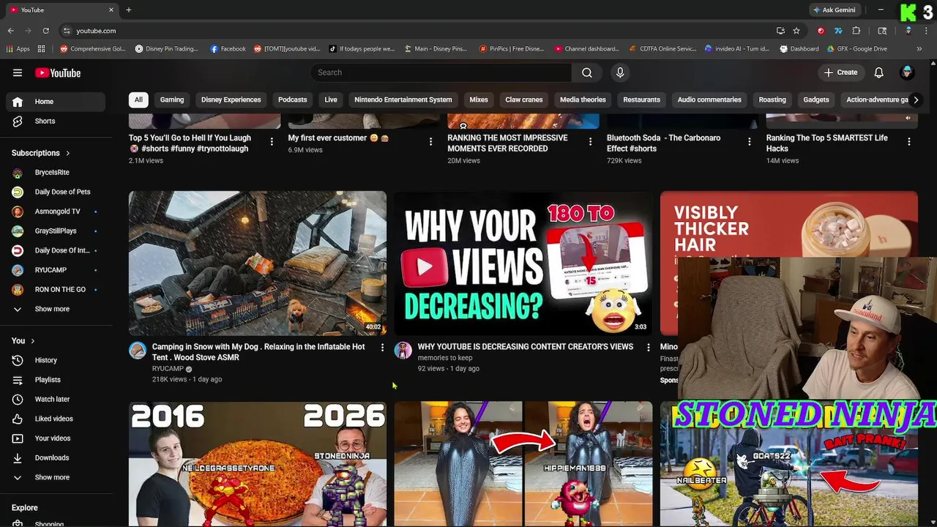Start voice search with microphone icon
This screenshot has height=527, width=937.
[620, 72]
